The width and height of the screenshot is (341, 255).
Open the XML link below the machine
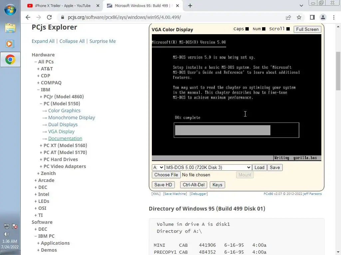(x=156, y=194)
